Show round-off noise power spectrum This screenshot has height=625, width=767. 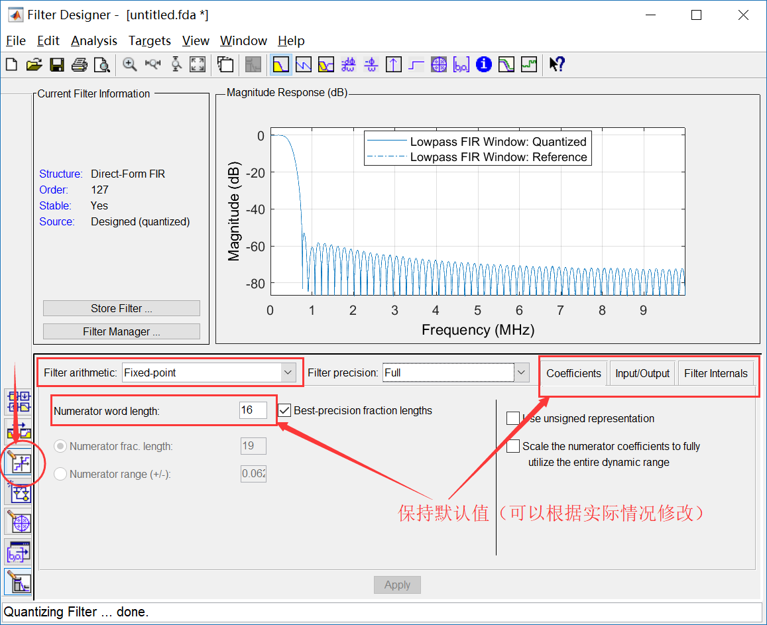pos(529,64)
